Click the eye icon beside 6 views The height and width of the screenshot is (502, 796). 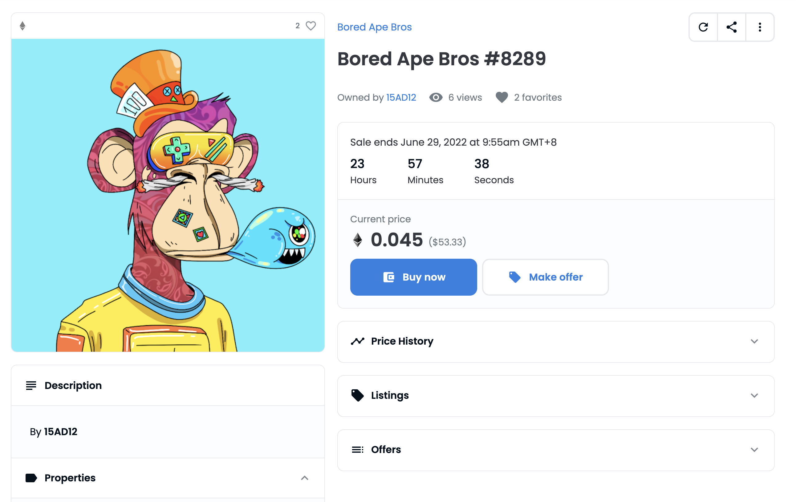(436, 98)
